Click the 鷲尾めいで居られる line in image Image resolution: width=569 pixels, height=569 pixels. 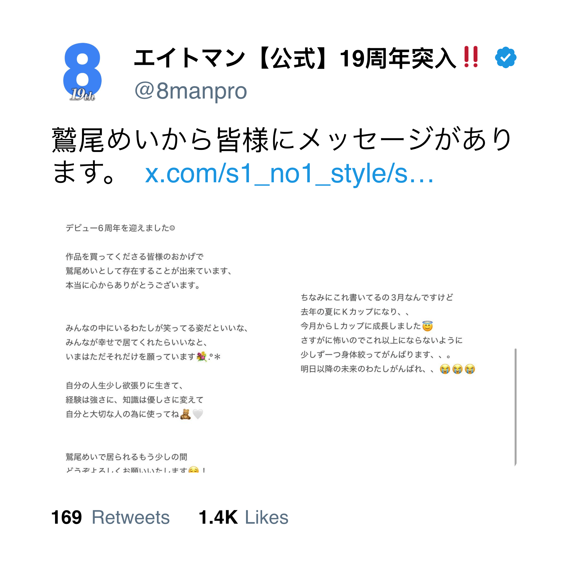coord(126,457)
